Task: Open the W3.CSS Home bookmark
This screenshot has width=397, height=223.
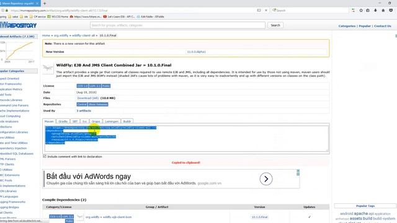Action: 58,17
